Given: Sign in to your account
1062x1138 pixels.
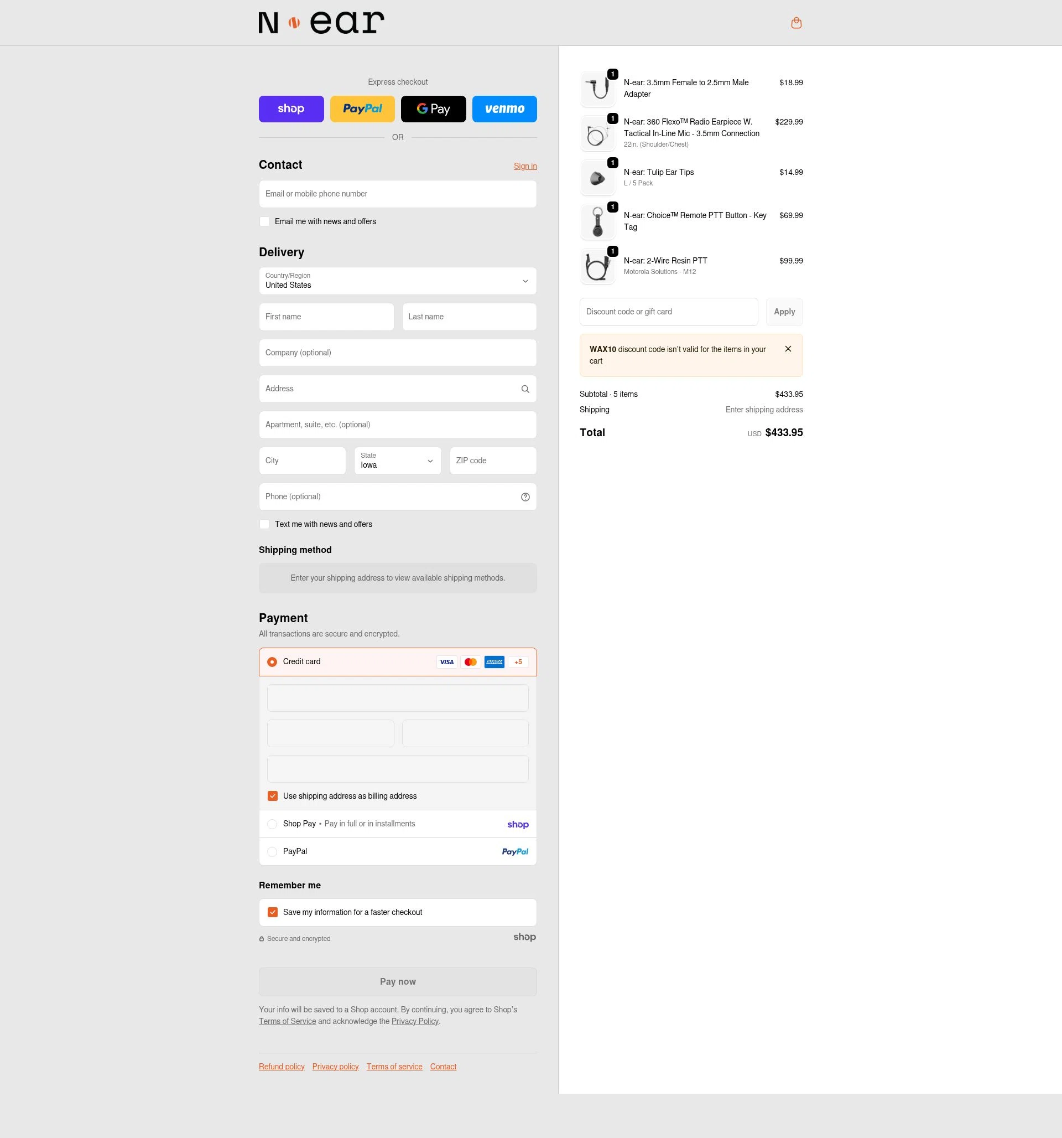Looking at the screenshot, I should [525, 166].
